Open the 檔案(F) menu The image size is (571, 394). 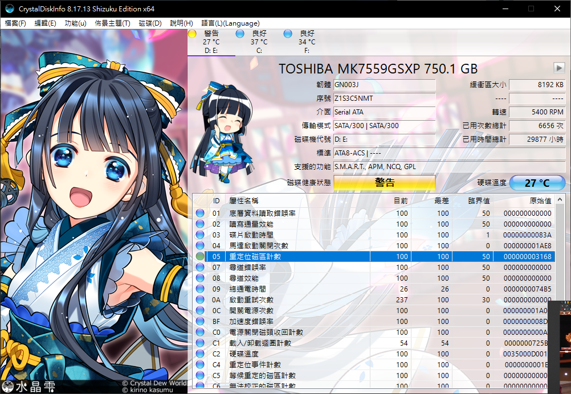pyautogui.click(x=15, y=23)
